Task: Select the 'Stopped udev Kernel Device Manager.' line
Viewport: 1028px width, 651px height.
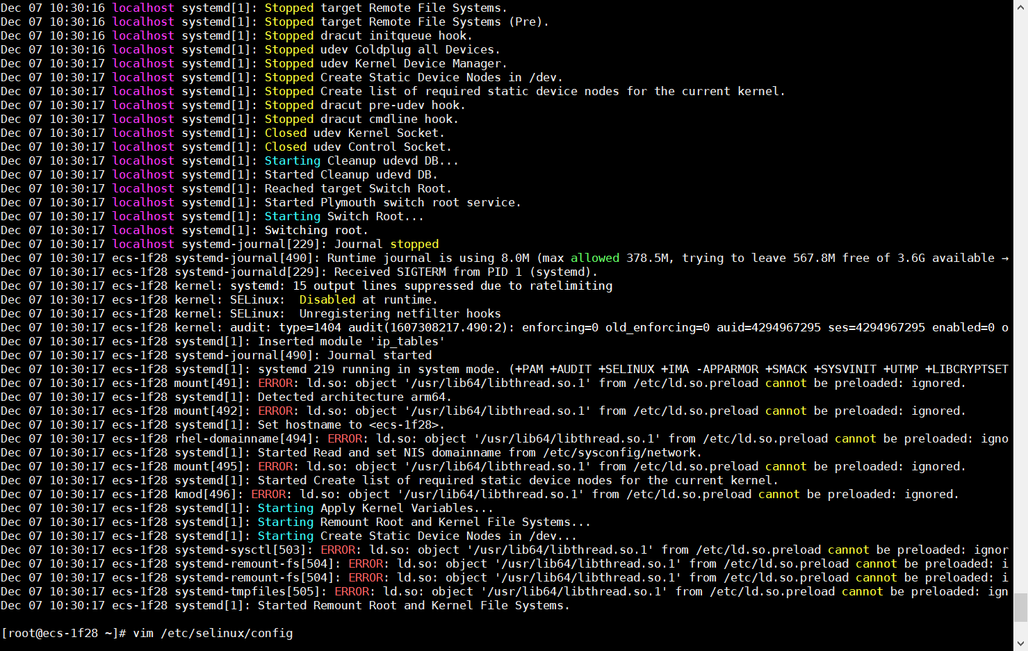Action: tap(254, 63)
